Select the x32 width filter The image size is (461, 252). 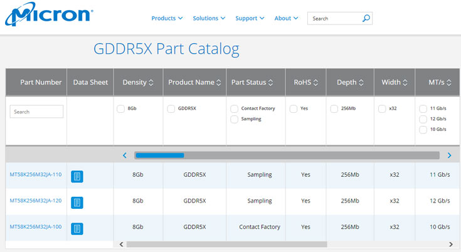[x=382, y=108]
